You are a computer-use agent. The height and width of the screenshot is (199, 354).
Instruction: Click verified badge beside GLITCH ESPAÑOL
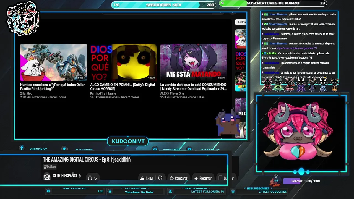(x=80, y=176)
